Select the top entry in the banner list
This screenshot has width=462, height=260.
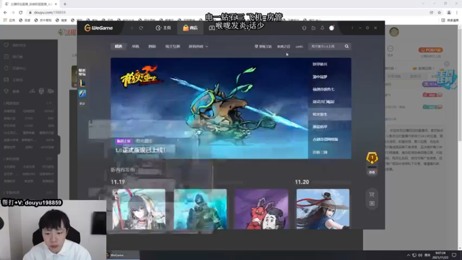click(x=329, y=64)
